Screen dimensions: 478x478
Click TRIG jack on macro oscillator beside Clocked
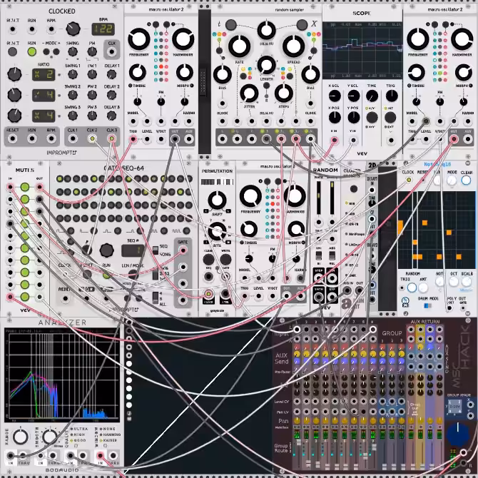point(133,139)
